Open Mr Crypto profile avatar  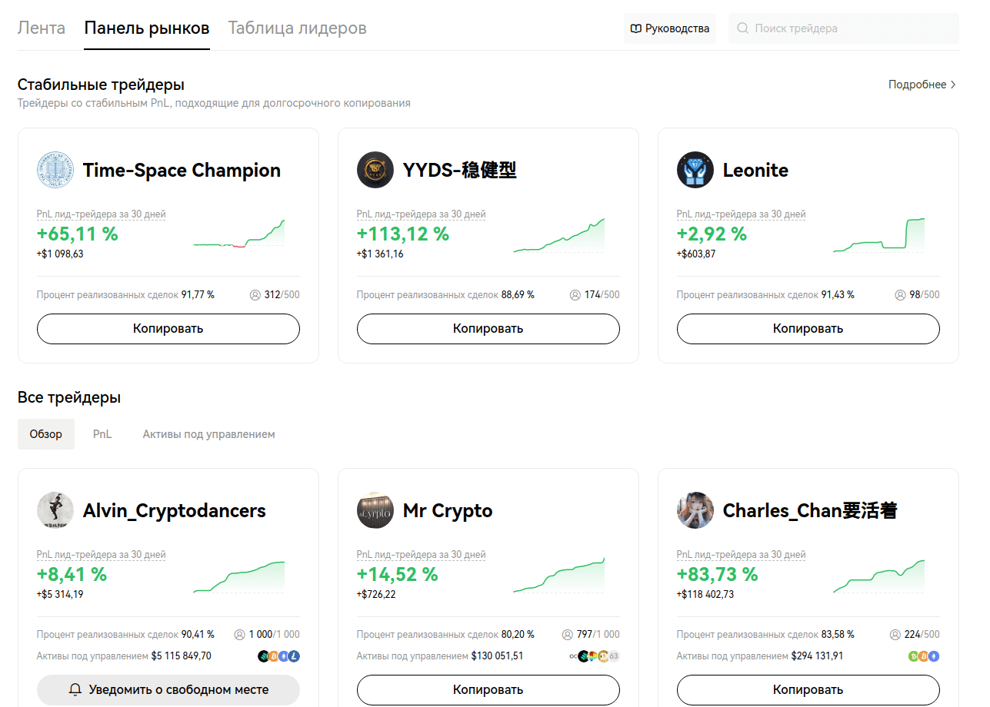pos(375,510)
